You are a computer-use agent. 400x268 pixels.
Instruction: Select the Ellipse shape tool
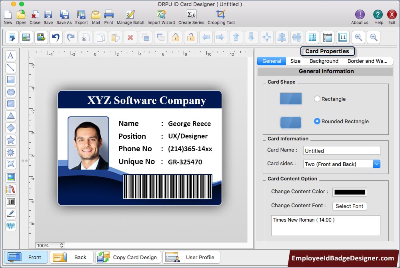(11, 92)
